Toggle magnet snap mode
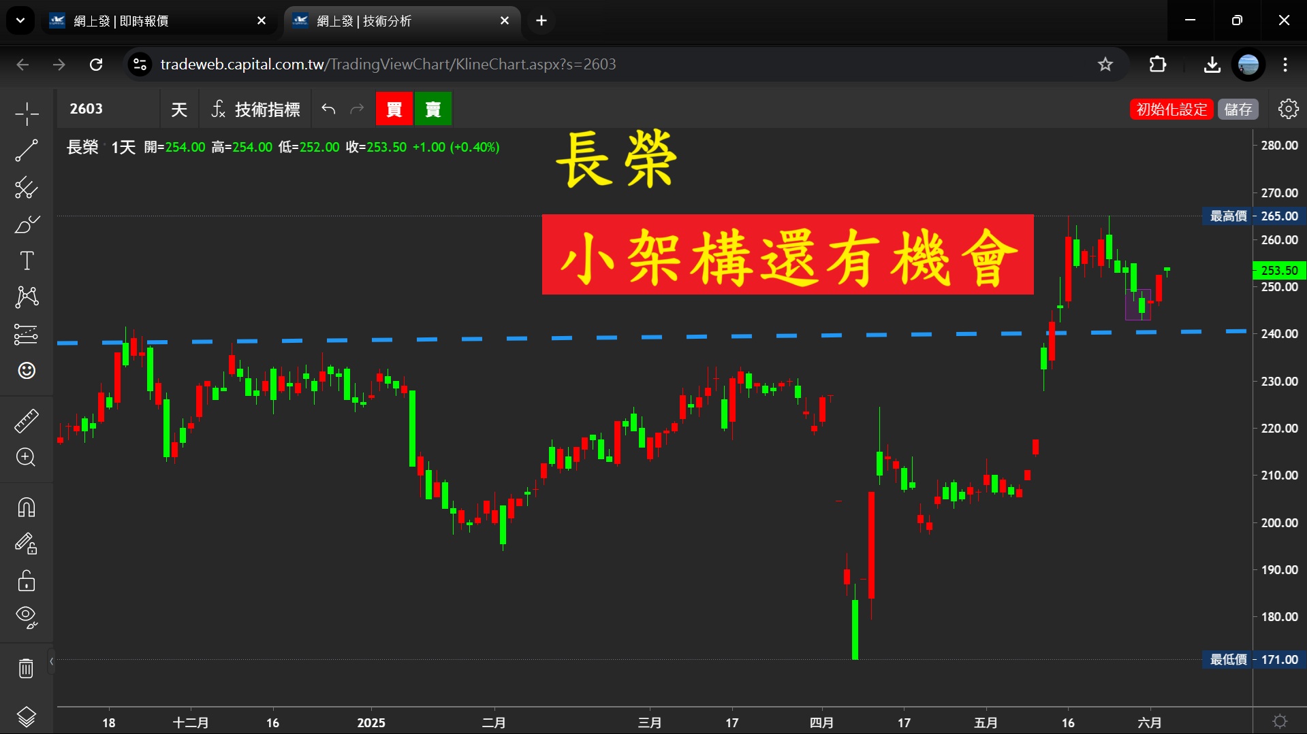 [27, 507]
